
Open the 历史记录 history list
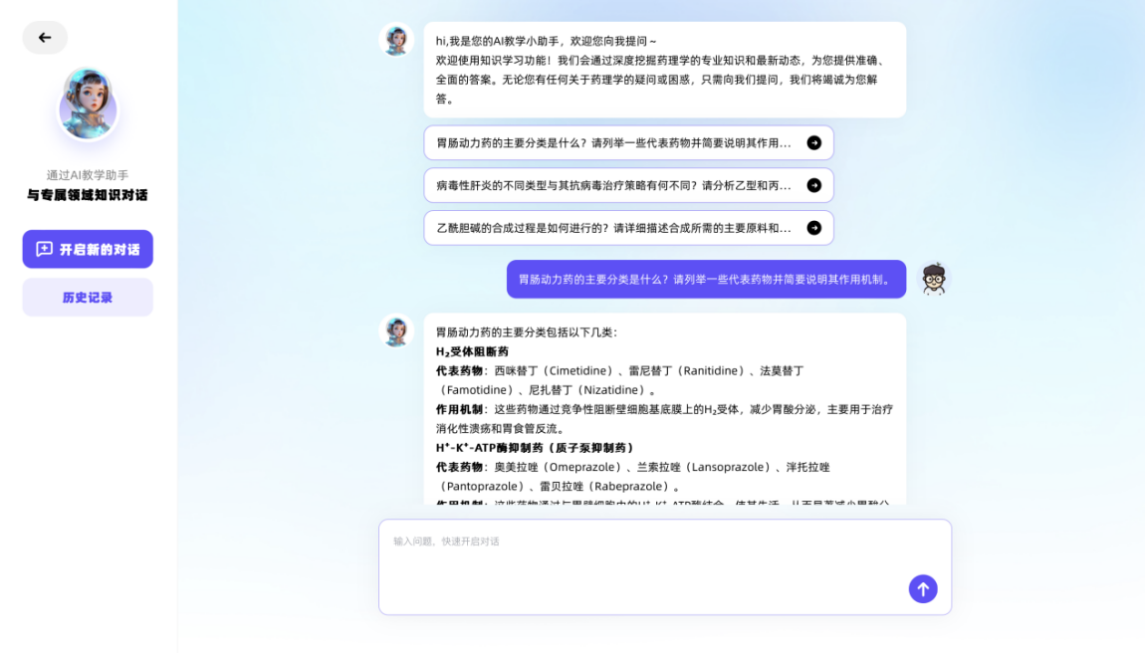[x=88, y=297]
